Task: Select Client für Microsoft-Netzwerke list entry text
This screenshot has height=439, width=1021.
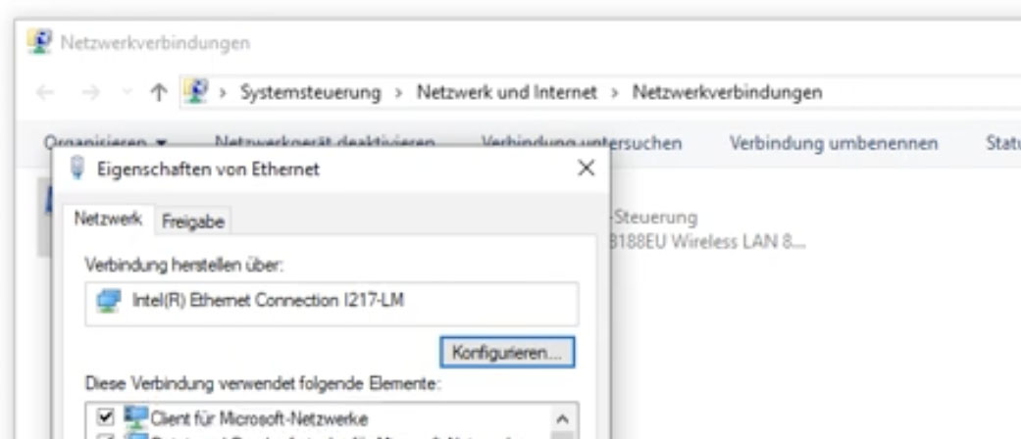Action: tap(259, 418)
